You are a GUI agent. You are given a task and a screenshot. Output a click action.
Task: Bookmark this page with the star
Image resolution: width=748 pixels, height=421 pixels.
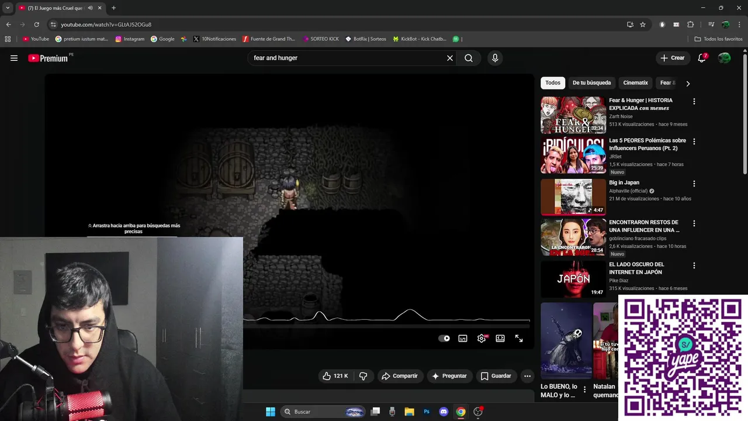tap(643, 25)
